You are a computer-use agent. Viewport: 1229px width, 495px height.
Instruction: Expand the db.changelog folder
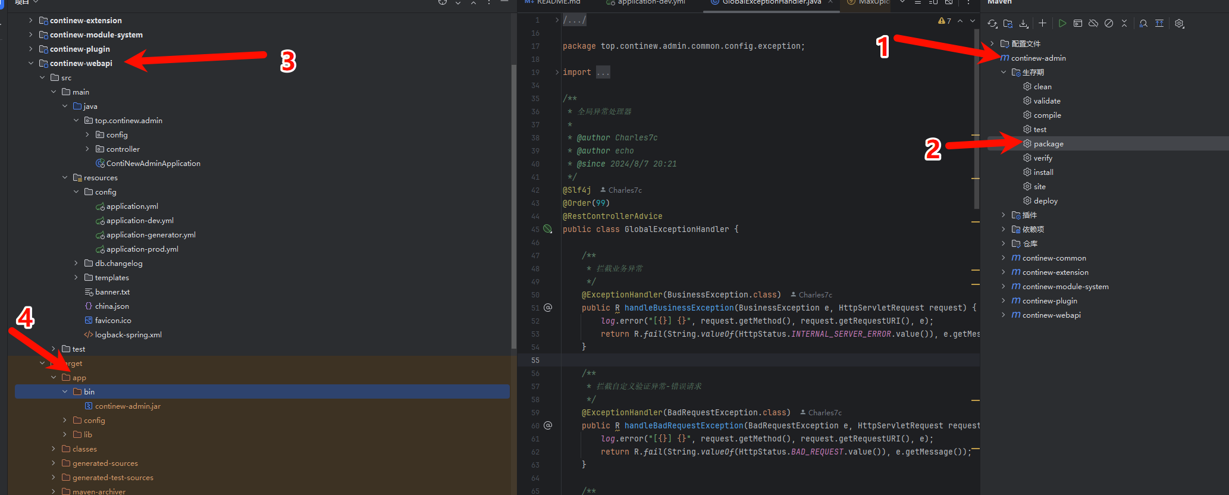point(76,263)
